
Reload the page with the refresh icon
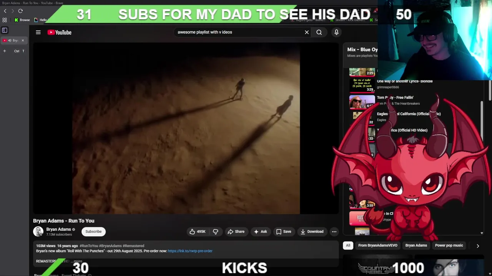[20, 11]
